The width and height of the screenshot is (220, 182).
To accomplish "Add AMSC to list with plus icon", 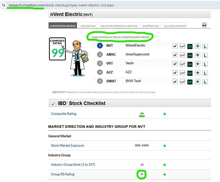I will (x=198, y=55).
